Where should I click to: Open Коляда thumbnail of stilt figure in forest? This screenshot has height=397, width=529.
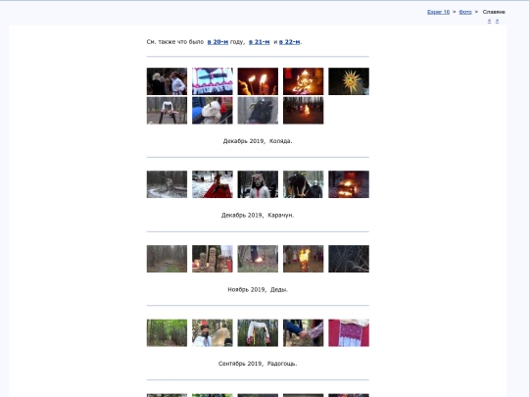click(x=167, y=111)
